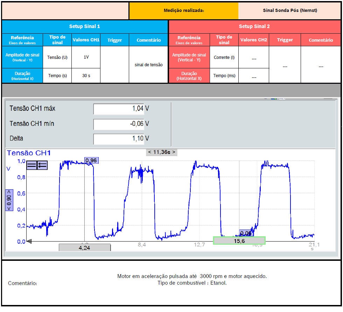343x312 pixels.
Task: Click the green-bordered 15,6 time cursor handle
Action: tap(239, 241)
